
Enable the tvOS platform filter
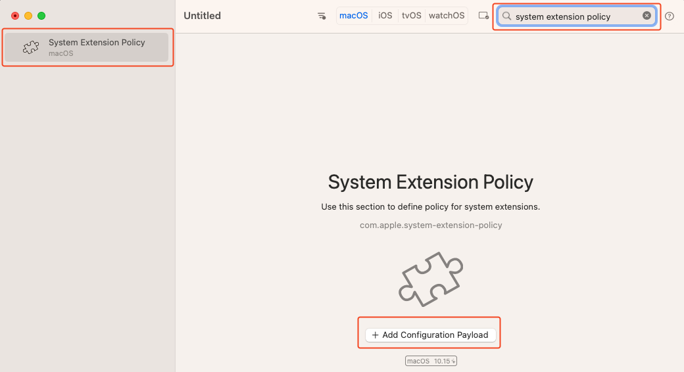tap(412, 16)
